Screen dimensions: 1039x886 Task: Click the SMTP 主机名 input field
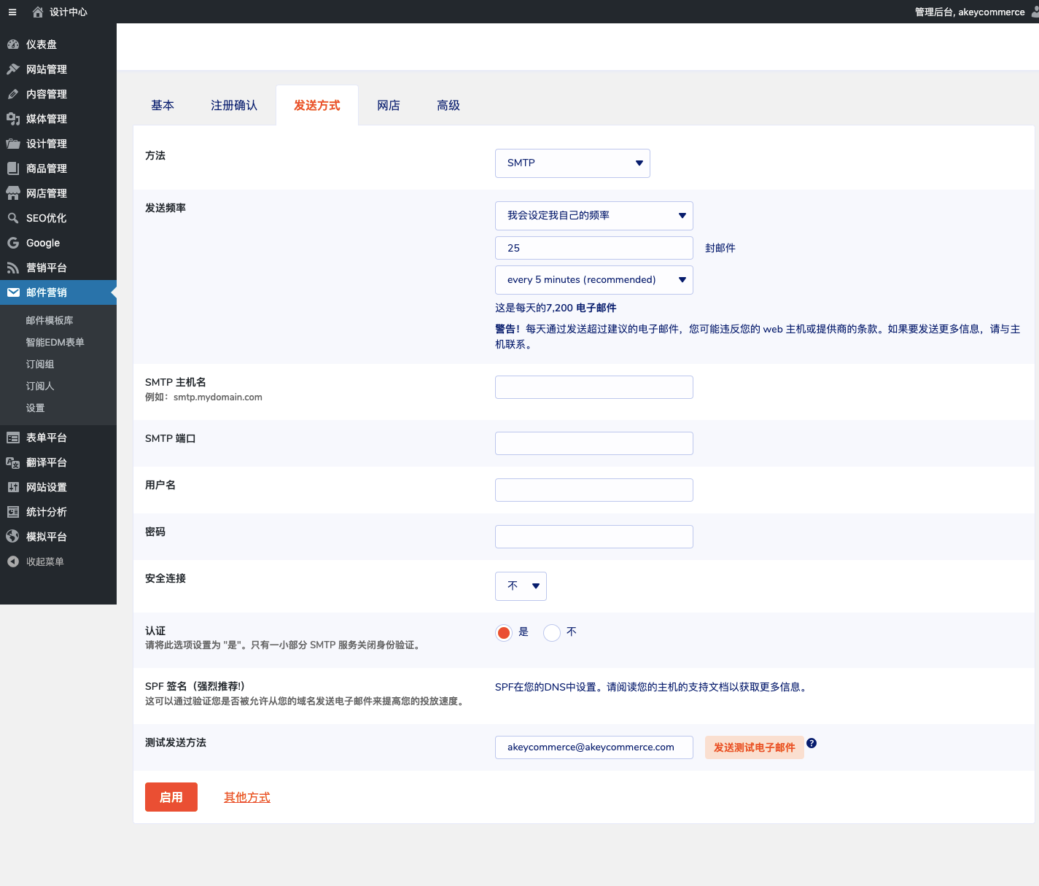(x=594, y=387)
